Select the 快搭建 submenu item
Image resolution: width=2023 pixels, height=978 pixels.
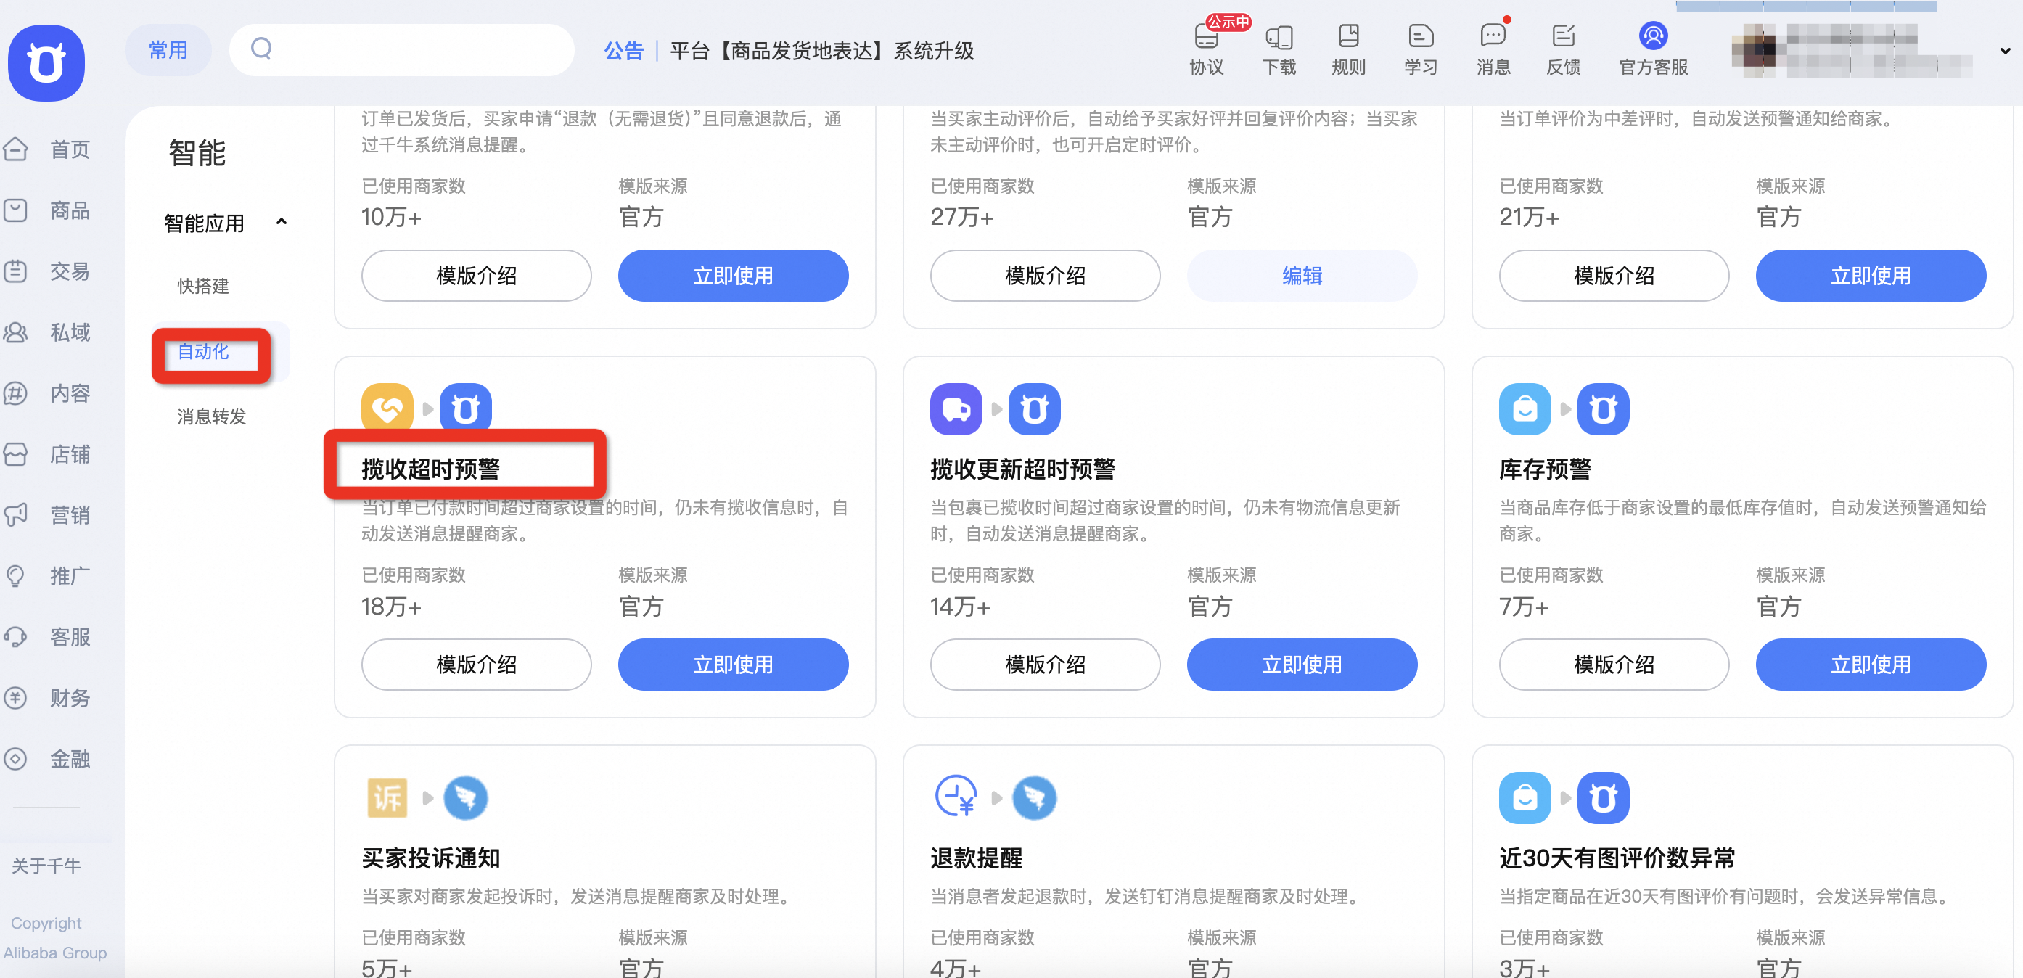point(202,286)
